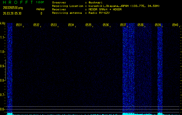182x115 pixels.
Task: Click the 1.1 kHz axis label
Action: 3,37
